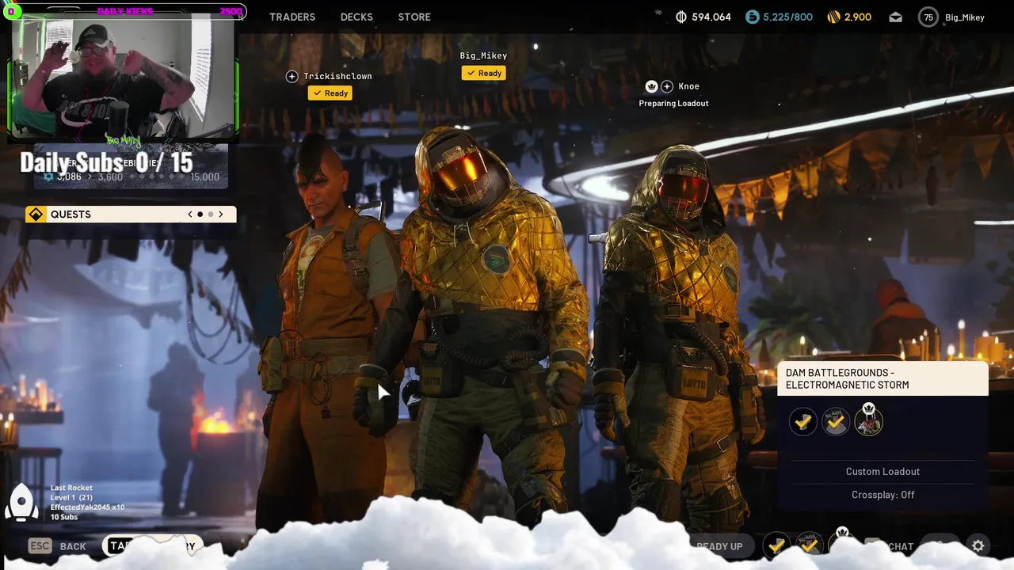The image size is (1014, 570).
Task: Click the Last Rocket icon in overlay
Action: click(22, 502)
